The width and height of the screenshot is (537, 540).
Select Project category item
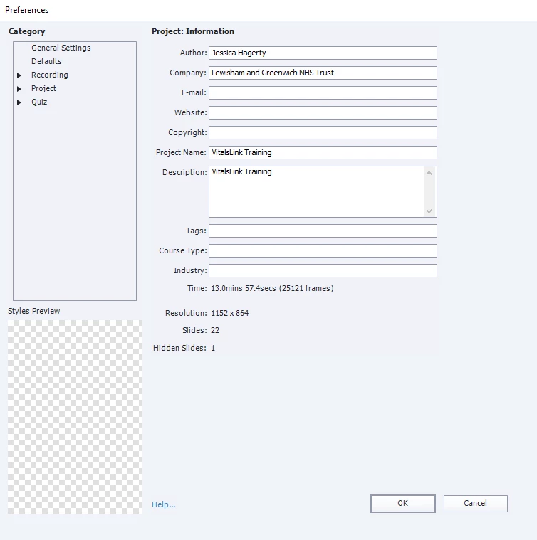pos(43,88)
